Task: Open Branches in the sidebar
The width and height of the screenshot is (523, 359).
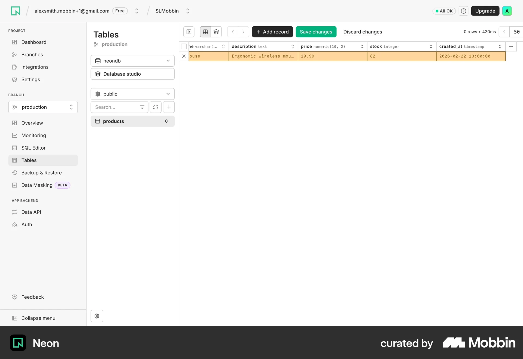Action: [43, 55]
